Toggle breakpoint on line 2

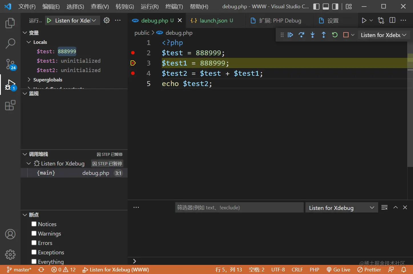(x=133, y=53)
